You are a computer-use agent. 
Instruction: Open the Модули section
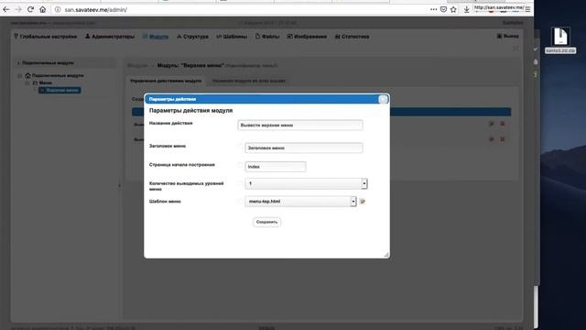pyautogui.click(x=156, y=37)
